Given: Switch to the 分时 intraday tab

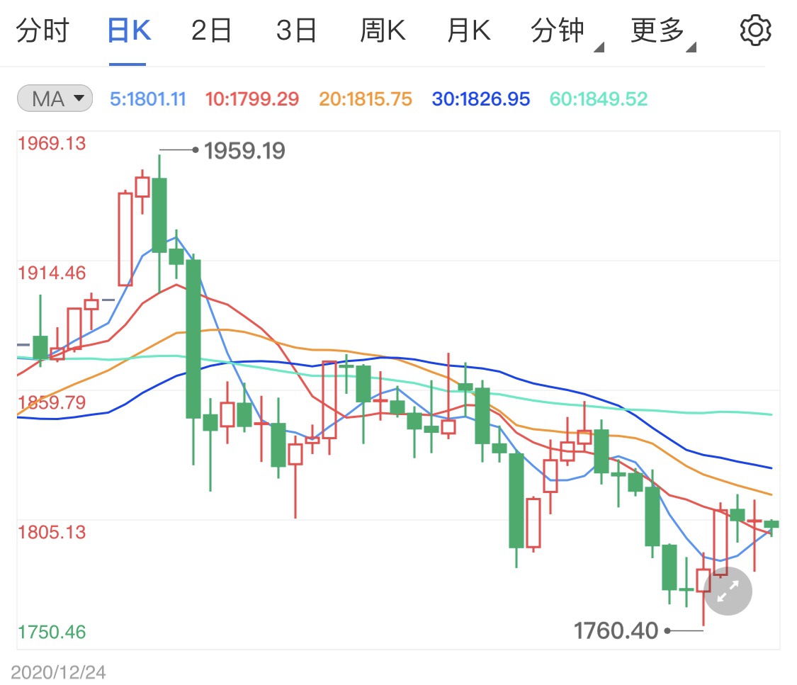Looking at the screenshot, I should tap(43, 30).
